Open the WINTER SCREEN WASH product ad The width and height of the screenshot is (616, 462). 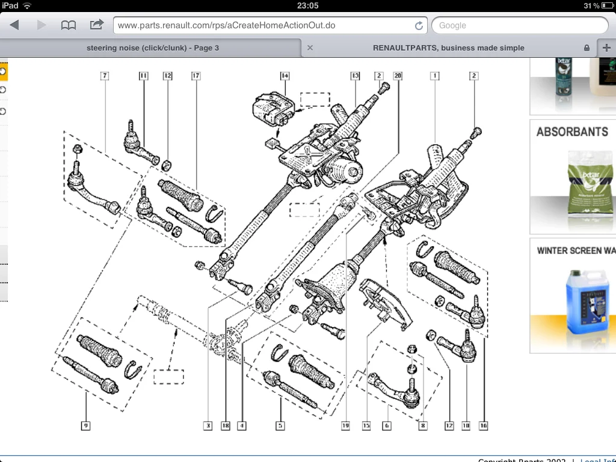573,295
